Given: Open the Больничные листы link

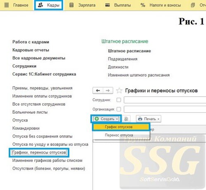Looking at the screenshot, I should [30, 112].
